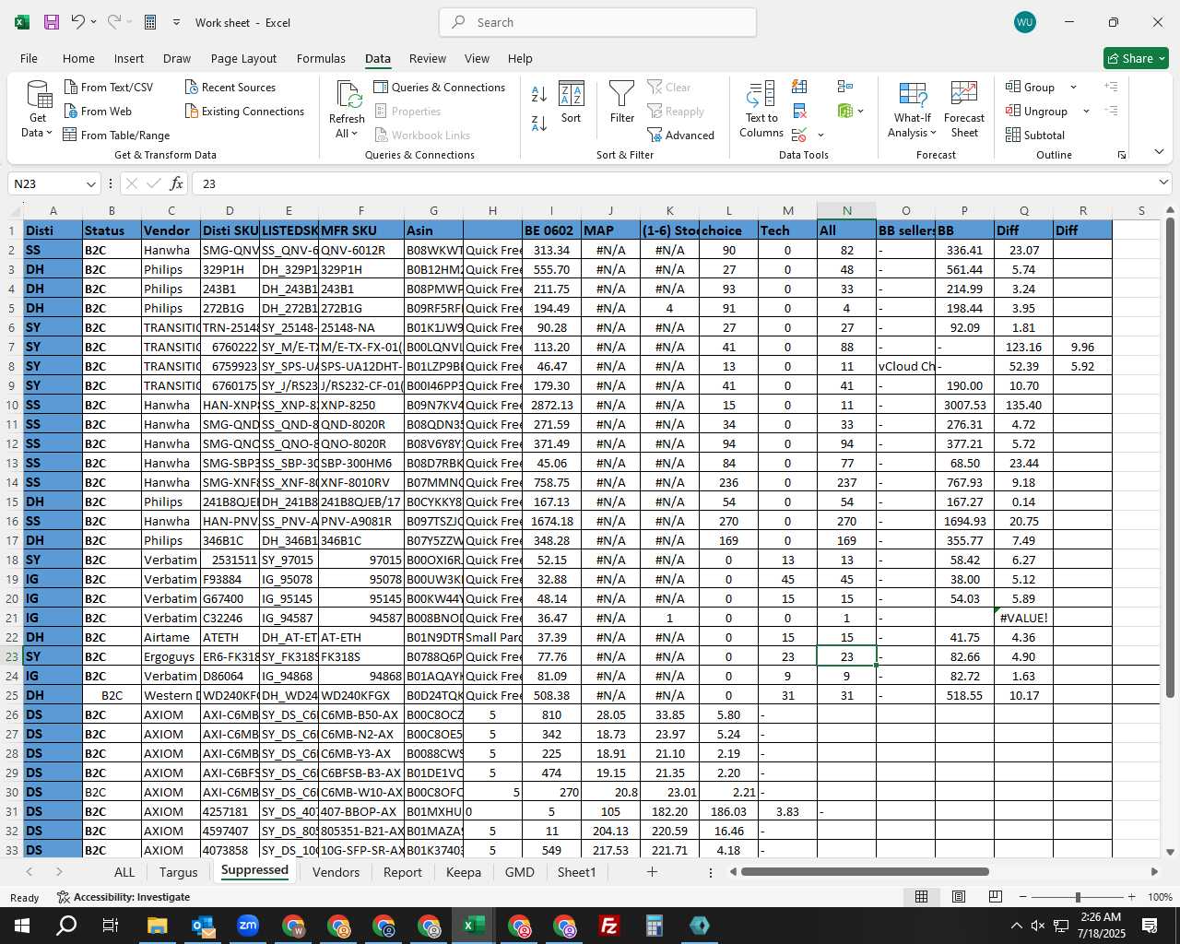The height and width of the screenshot is (944, 1180).
Task: Sort A to Z ascending
Action: tap(539, 93)
